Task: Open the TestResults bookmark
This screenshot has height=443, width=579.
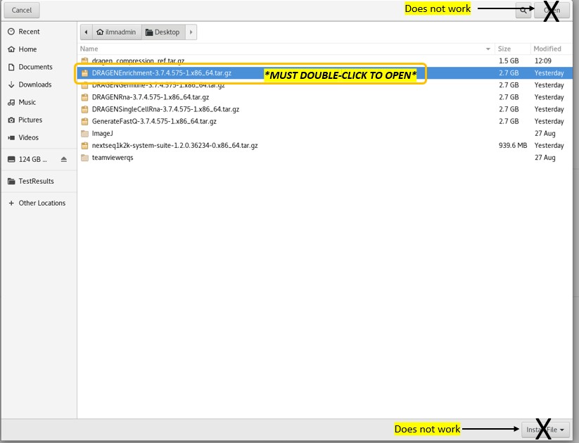Action: 36,181
